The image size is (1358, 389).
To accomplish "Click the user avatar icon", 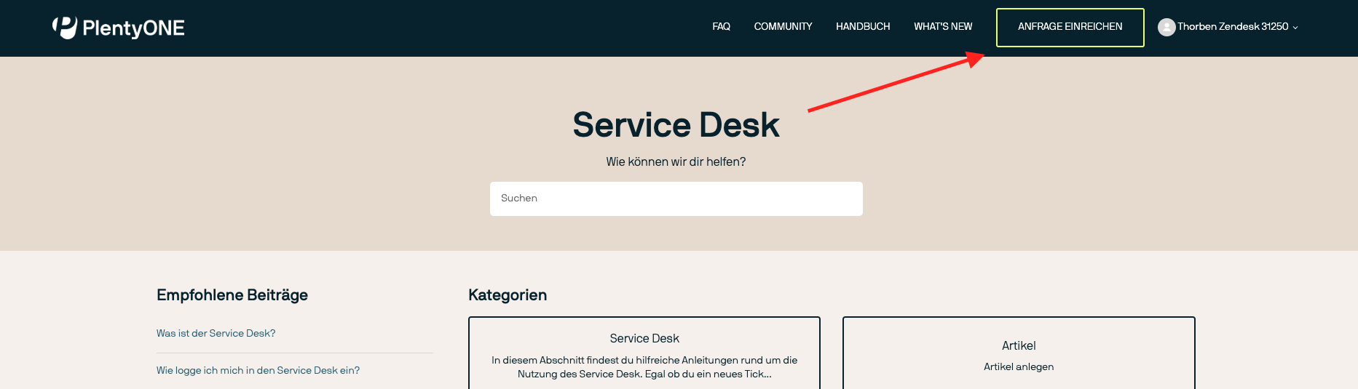I will (1166, 27).
